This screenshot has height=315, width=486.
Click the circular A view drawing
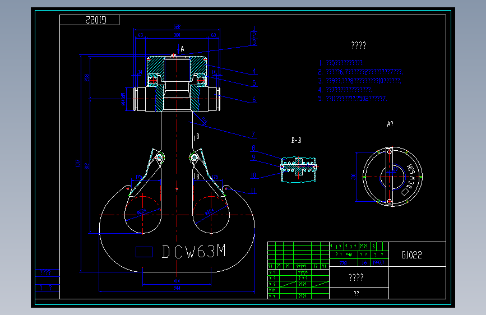click(x=392, y=177)
